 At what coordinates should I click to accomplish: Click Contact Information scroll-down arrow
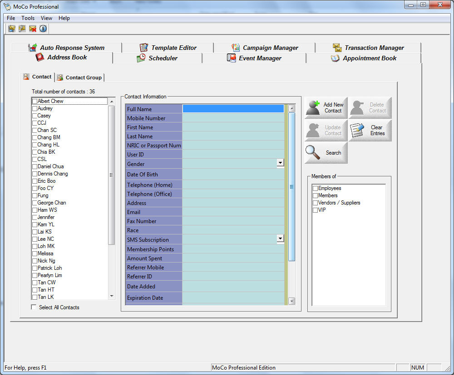292,301
